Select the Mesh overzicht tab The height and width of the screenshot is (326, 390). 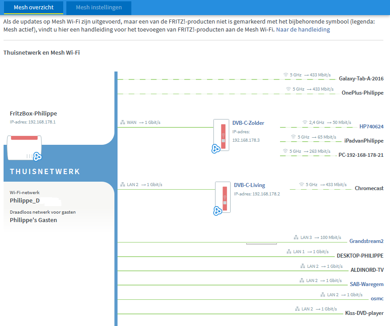pyautogui.click(x=33, y=8)
